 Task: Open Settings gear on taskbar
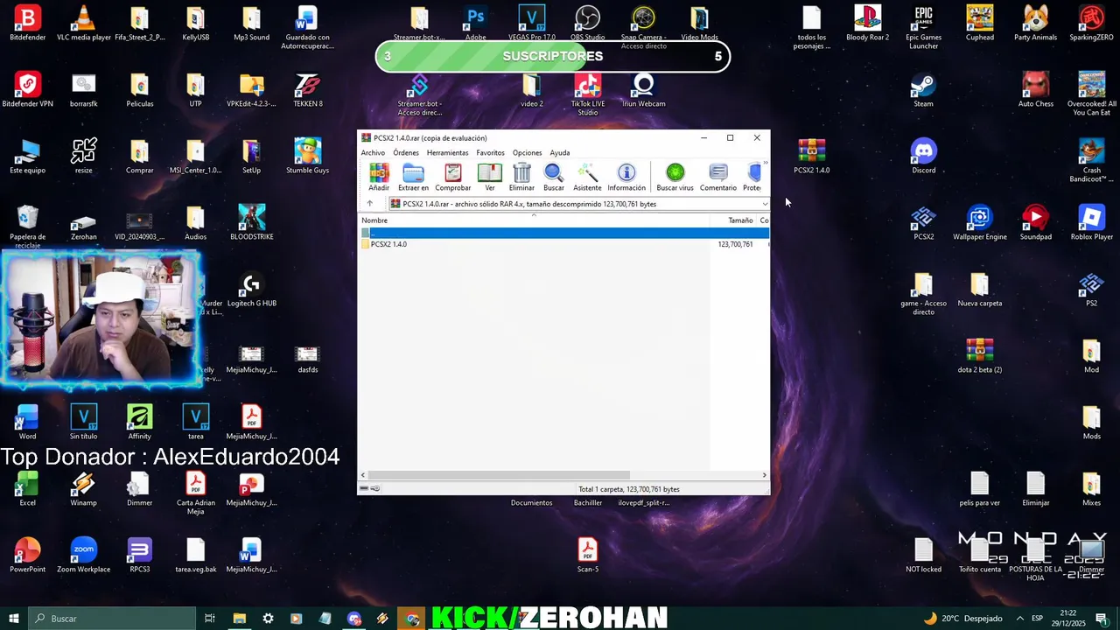coord(268,619)
